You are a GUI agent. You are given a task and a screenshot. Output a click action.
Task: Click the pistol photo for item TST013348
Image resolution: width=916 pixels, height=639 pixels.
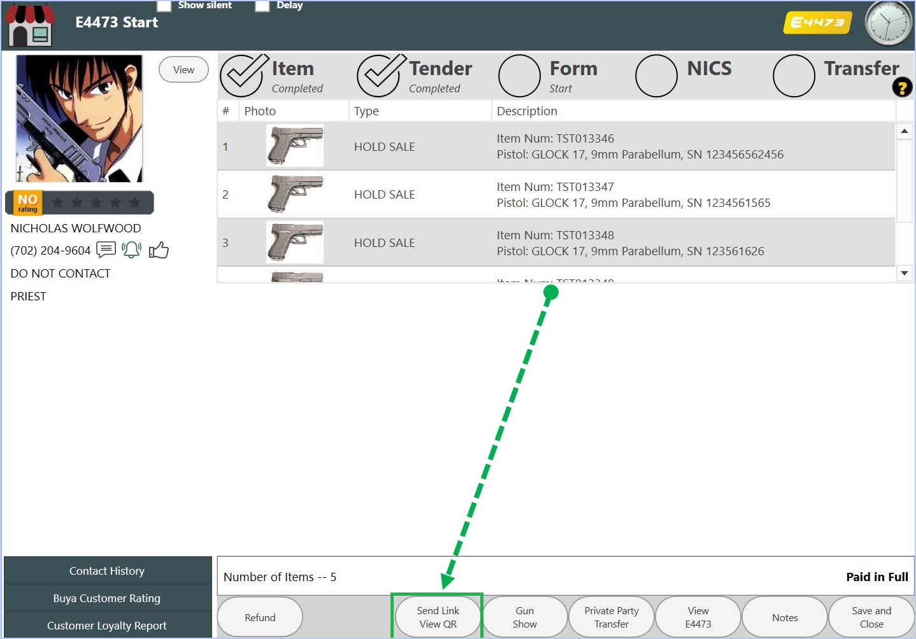(294, 242)
